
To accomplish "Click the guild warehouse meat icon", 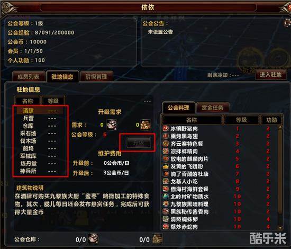I will (x=93, y=238).
